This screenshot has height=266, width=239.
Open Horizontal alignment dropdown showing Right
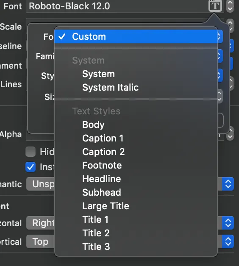[130, 223]
